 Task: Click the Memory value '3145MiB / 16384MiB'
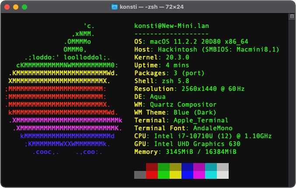click(201, 152)
